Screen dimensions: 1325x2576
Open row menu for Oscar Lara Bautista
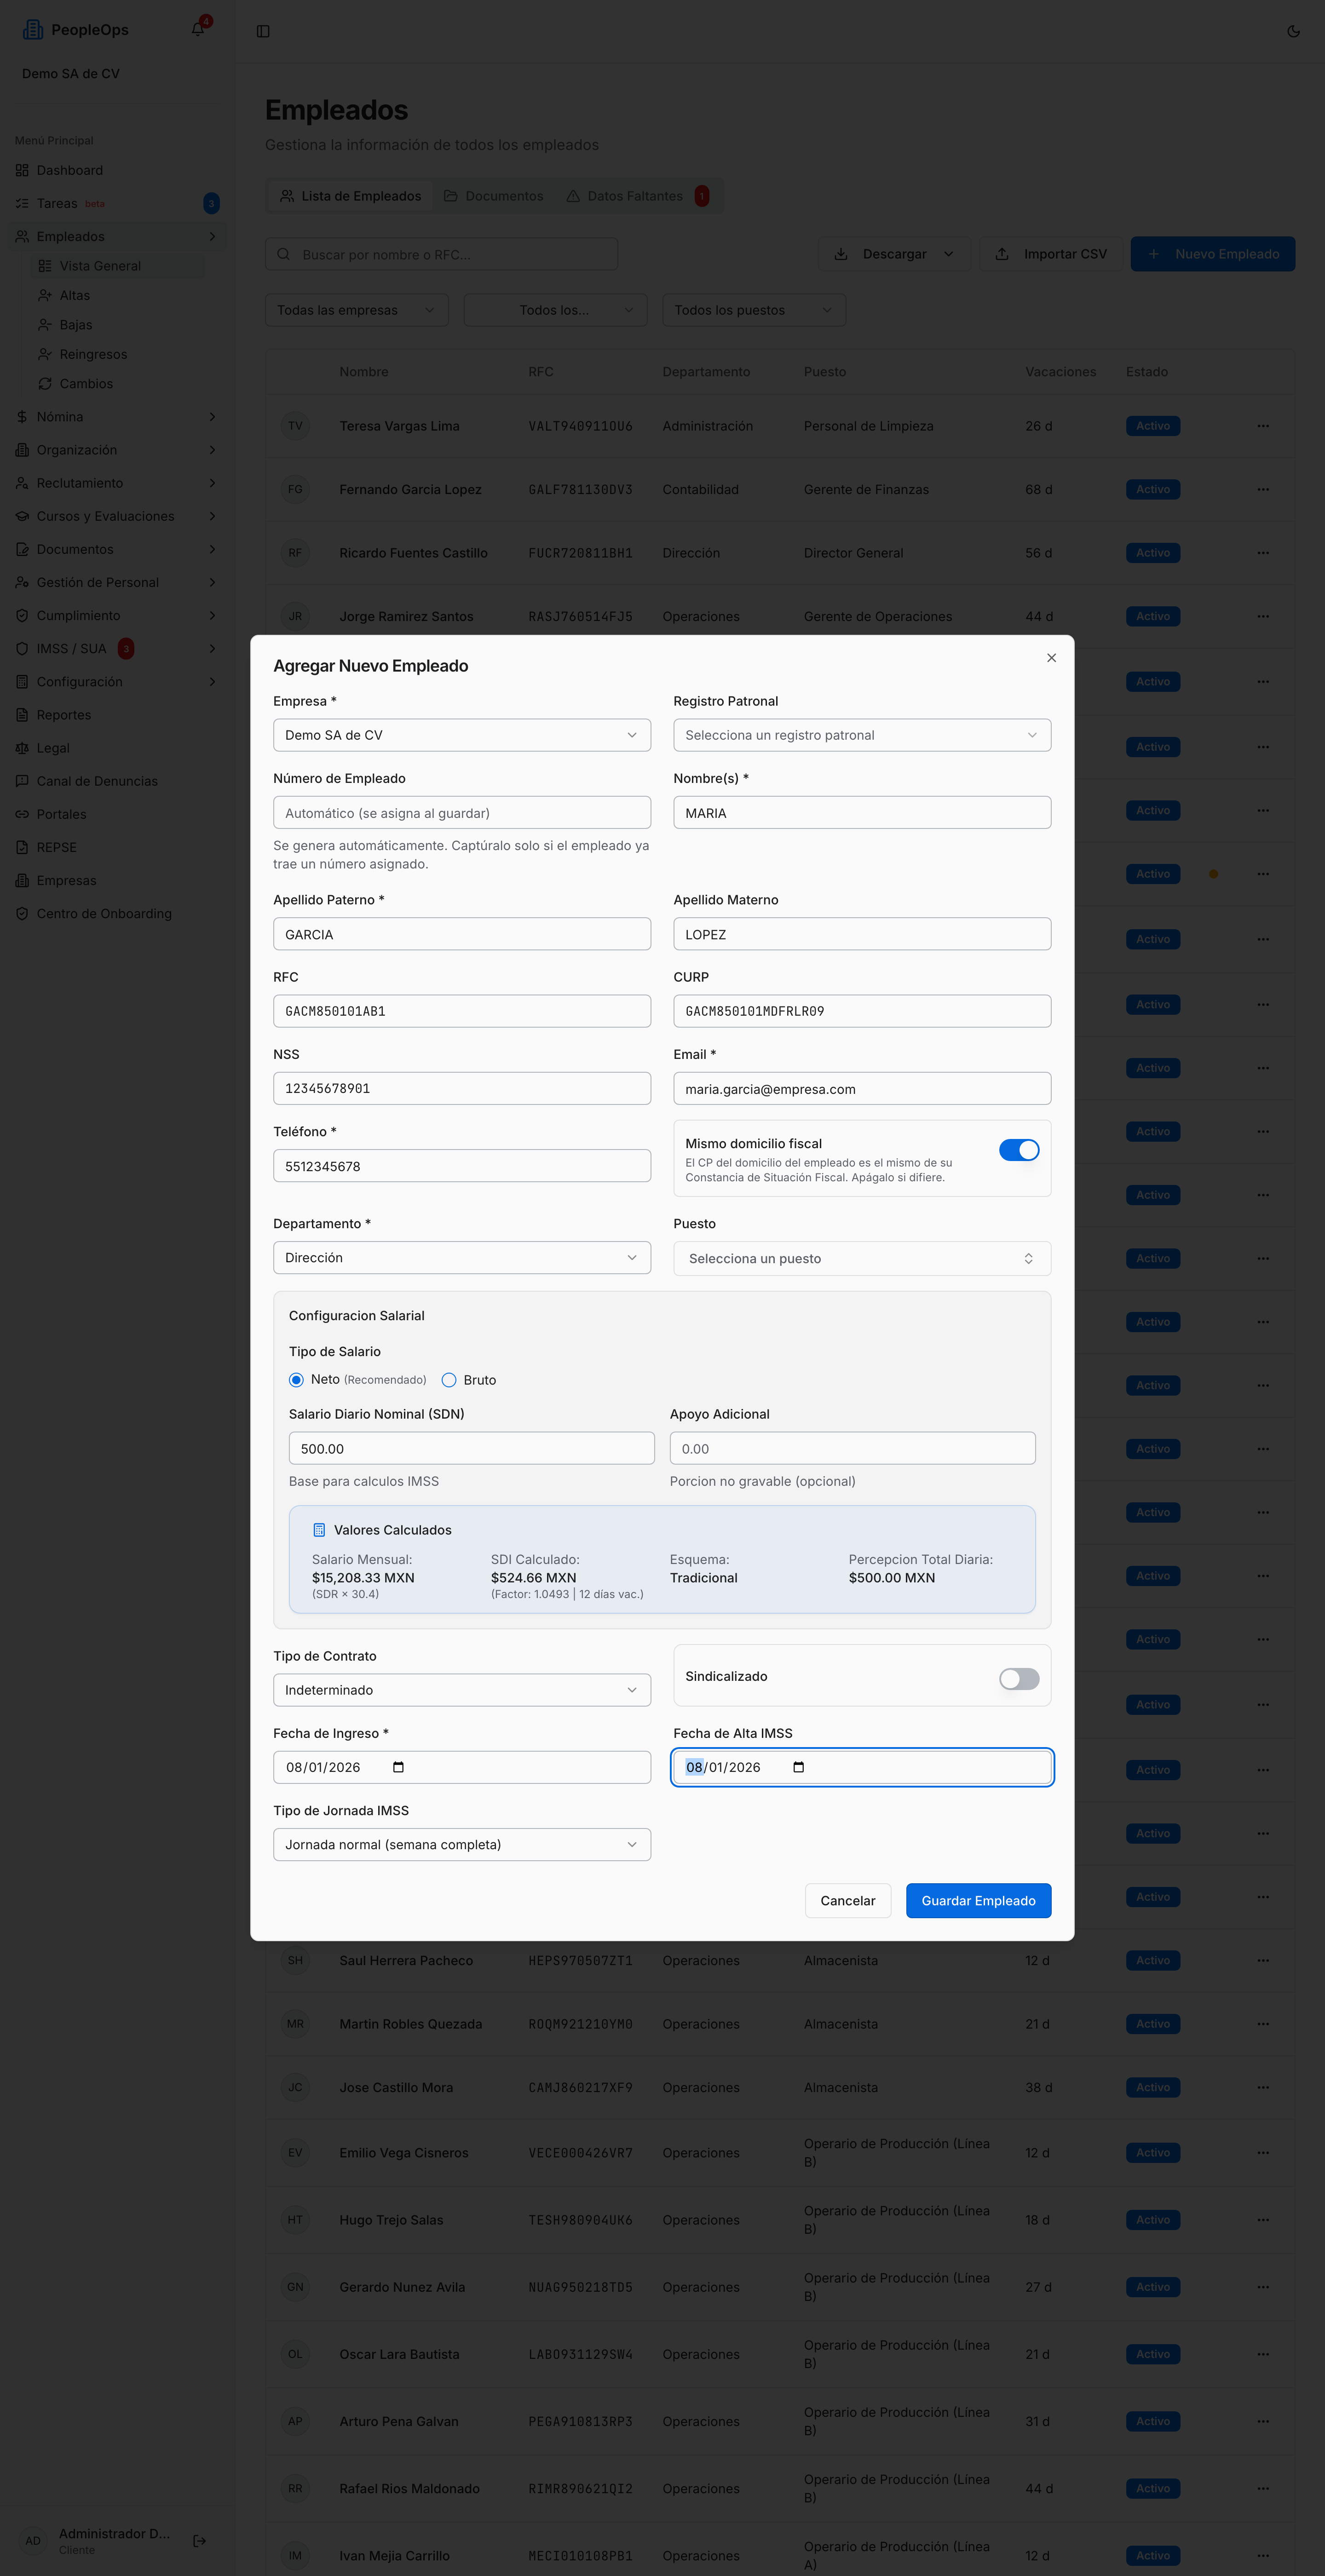coord(1263,2354)
